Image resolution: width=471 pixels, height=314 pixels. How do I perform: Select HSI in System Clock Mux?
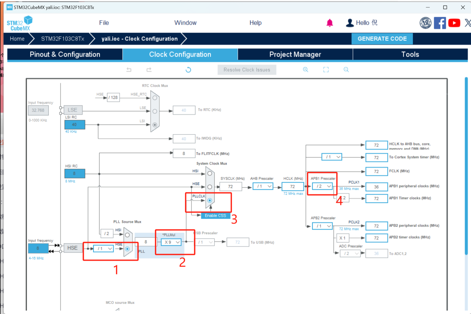coord(210,173)
